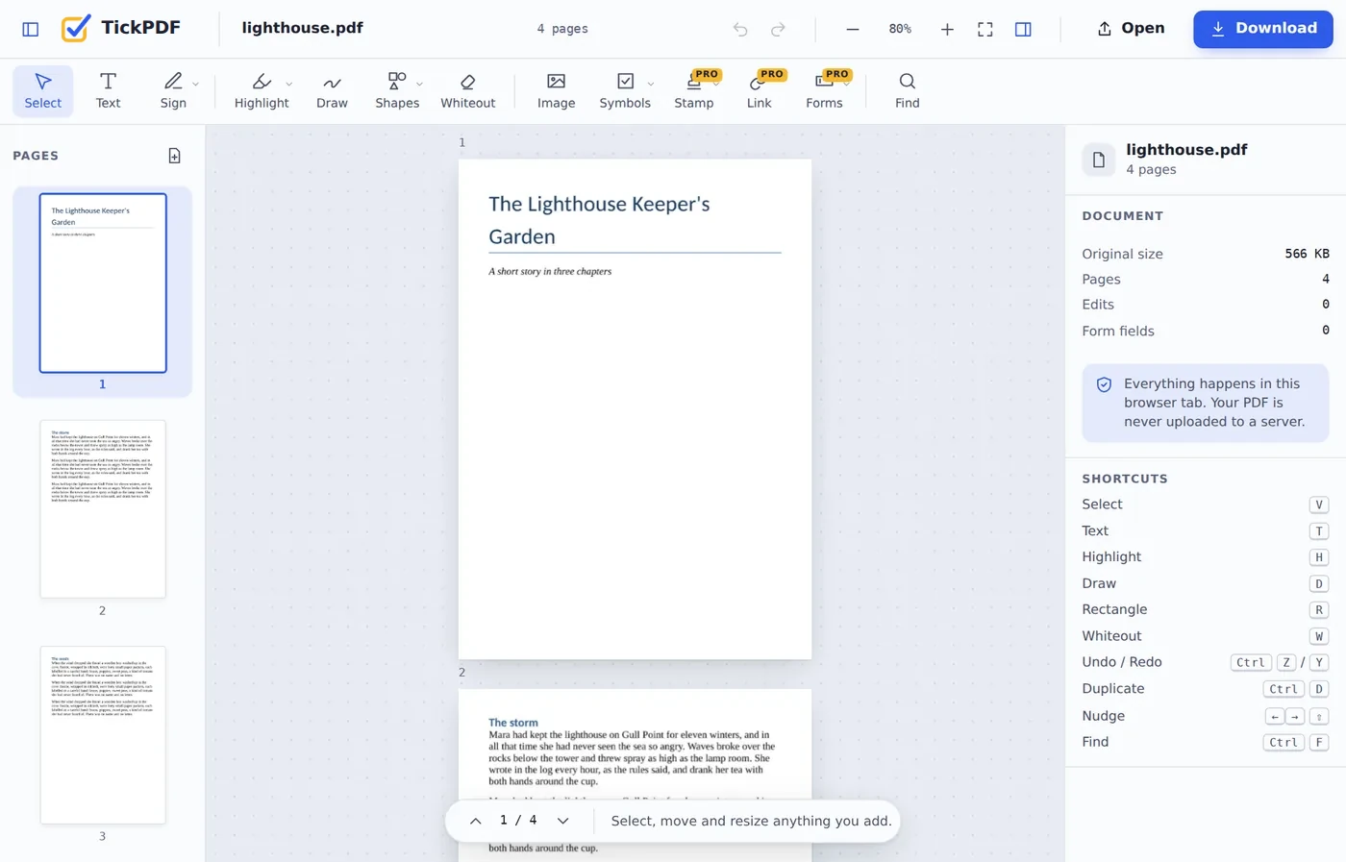
Task: Go to previous page with up chevron
Action: (x=476, y=821)
